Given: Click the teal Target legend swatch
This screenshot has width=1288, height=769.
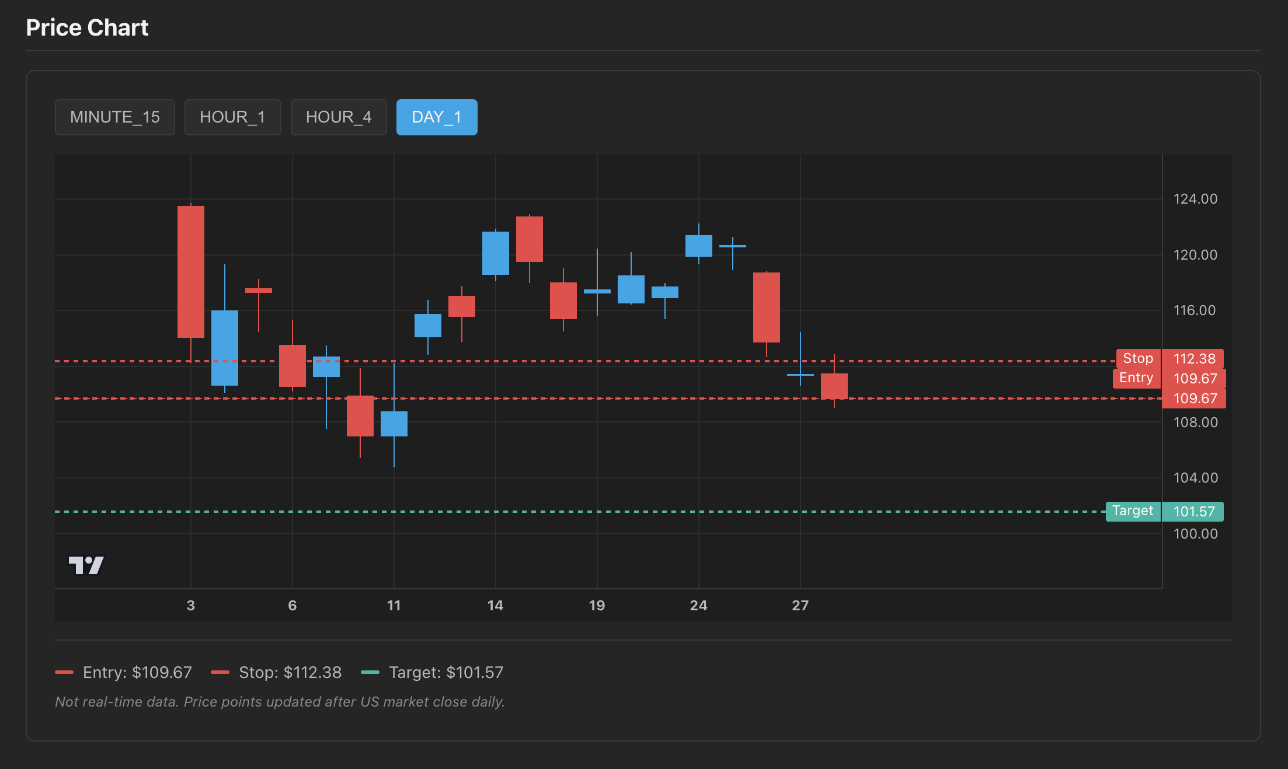Looking at the screenshot, I should [x=370, y=672].
